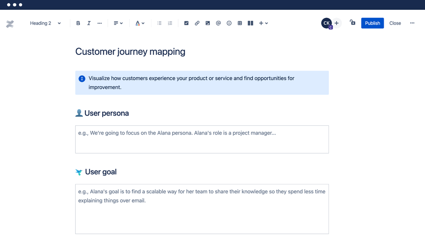The image size is (425, 246).
Task: Insert a table
Action: (x=240, y=23)
